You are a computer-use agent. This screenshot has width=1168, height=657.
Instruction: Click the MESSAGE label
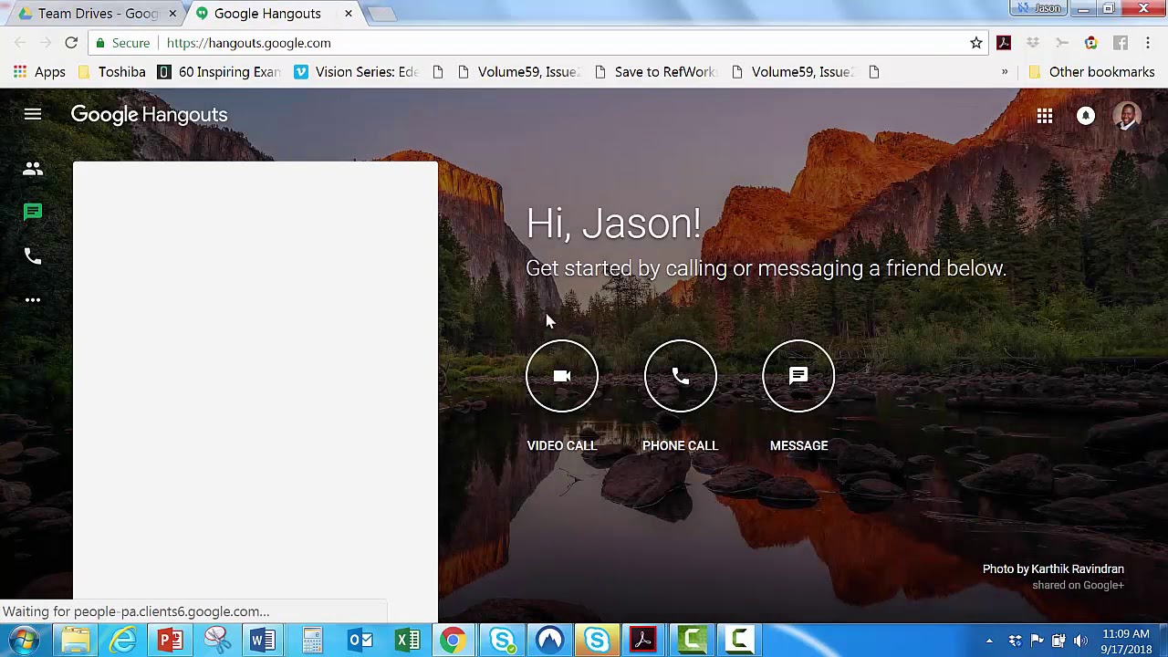(x=798, y=445)
